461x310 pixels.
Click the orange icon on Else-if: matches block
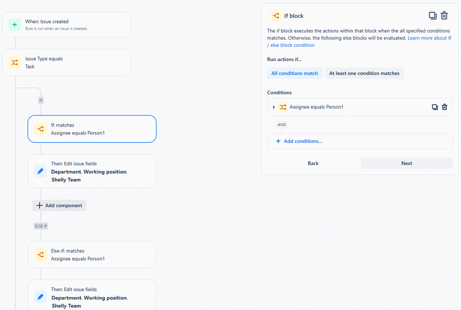click(40, 255)
